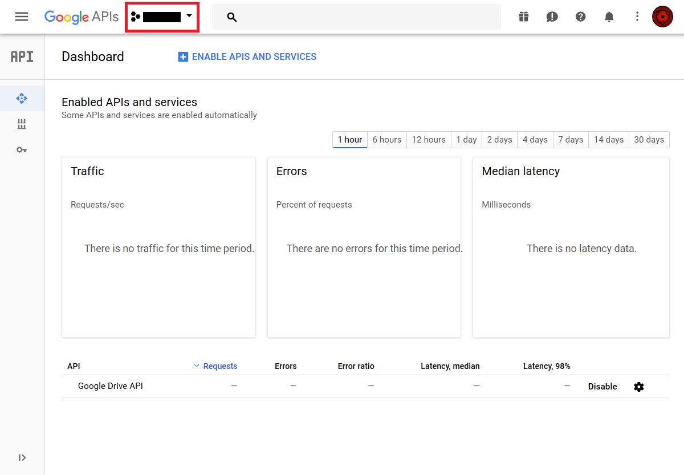The height and width of the screenshot is (475, 684).
Task: Open the project selector dropdown
Action: coord(162,17)
